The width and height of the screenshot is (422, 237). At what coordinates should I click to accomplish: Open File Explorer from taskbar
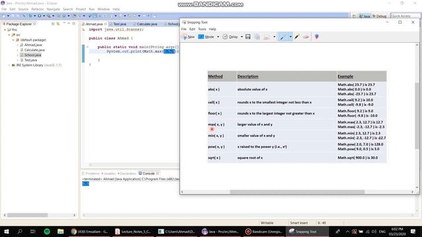[x=61, y=231]
